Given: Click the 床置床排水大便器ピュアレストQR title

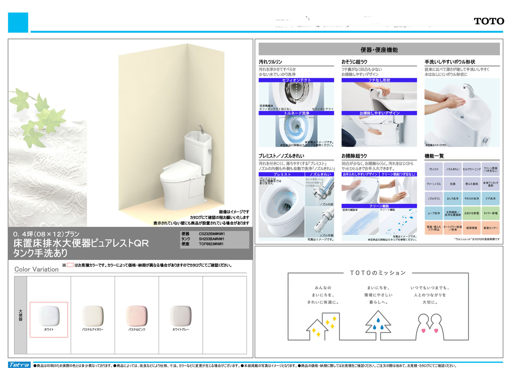Looking at the screenshot, I should pos(81,243).
